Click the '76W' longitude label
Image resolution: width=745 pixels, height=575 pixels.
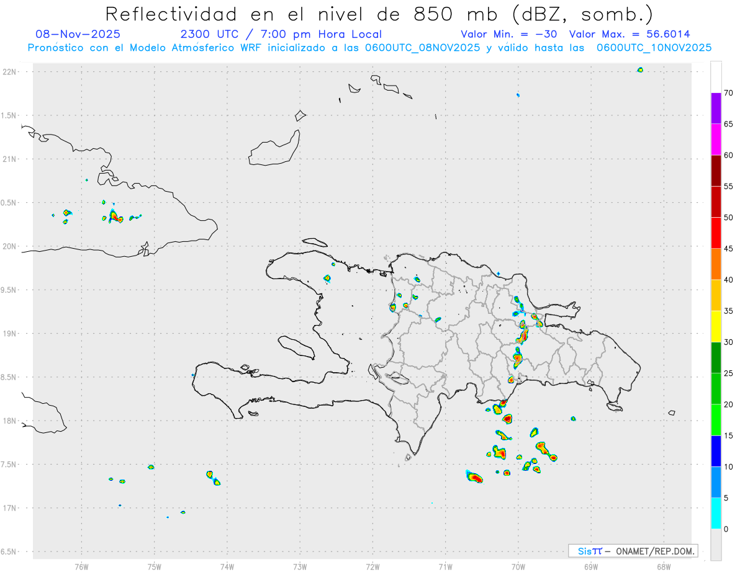click(81, 567)
